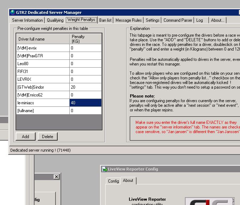Viewport: 240px width, 205px height.
Task: Select the [GTWeb]Sindor driver name cell
Action: coord(43,87)
